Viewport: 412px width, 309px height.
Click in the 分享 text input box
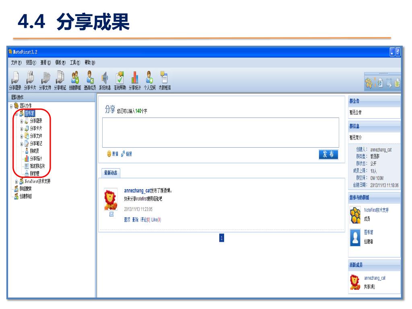[x=220, y=132]
